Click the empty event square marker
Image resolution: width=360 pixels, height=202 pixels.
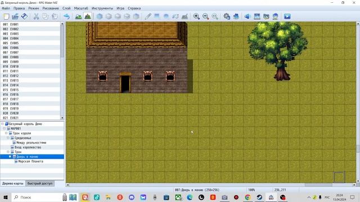click(339, 177)
